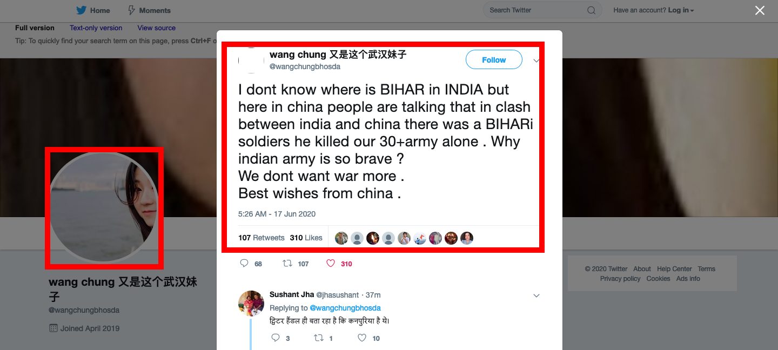Close the tweet overlay with the X

(760, 10)
